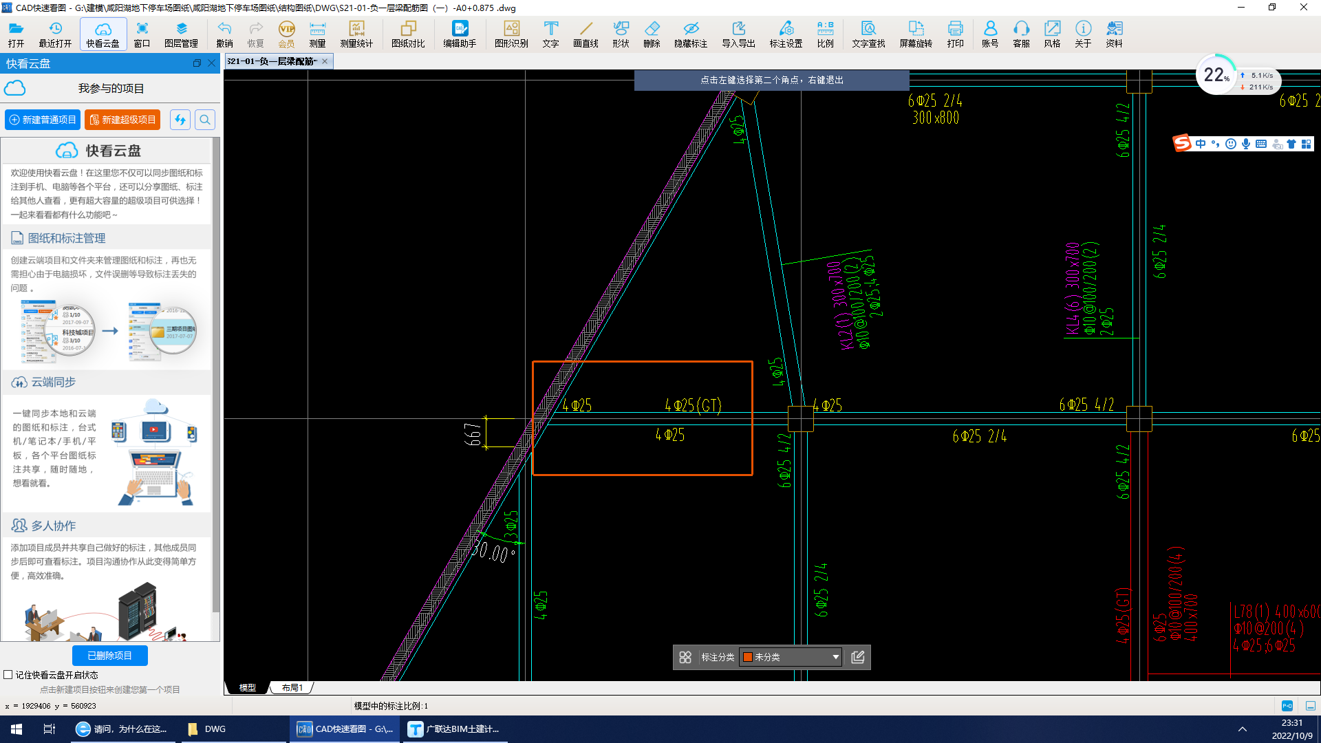
Task: Click 新建普通项目 button
Action: (43, 120)
